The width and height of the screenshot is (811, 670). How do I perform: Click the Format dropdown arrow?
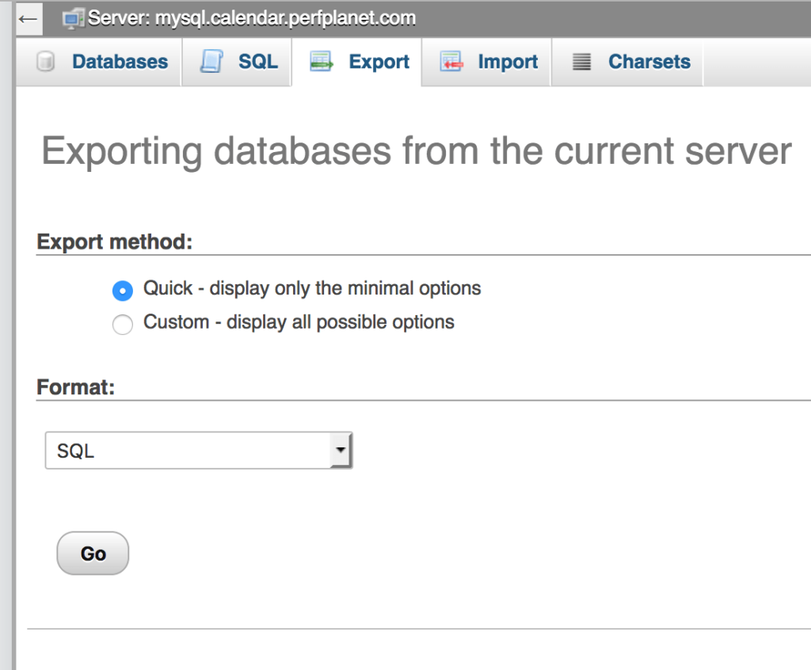(x=341, y=451)
